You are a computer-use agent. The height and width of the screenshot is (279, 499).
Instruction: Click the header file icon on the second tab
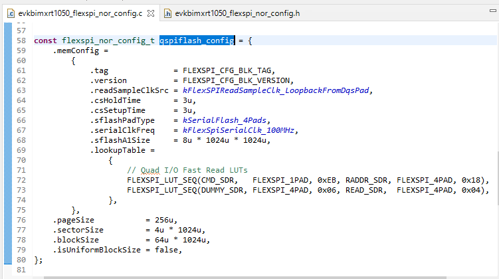[x=168, y=13]
